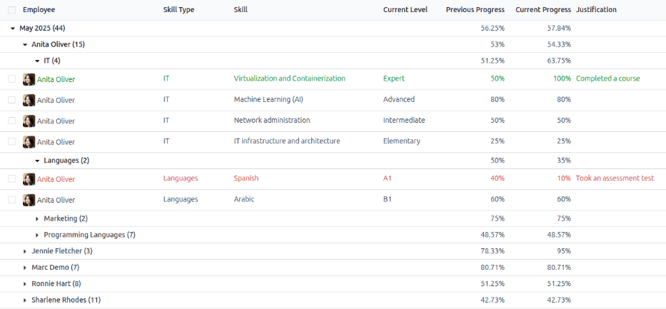666x309 pixels.
Task: Check the Virtualization and Containerization row checkbox
Action: (x=11, y=79)
